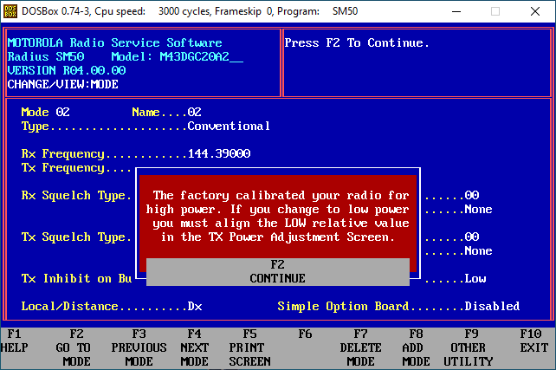Click the DOSBox title bar text
The width and height of the screenshot is (556, 370).
click(190, 11)
